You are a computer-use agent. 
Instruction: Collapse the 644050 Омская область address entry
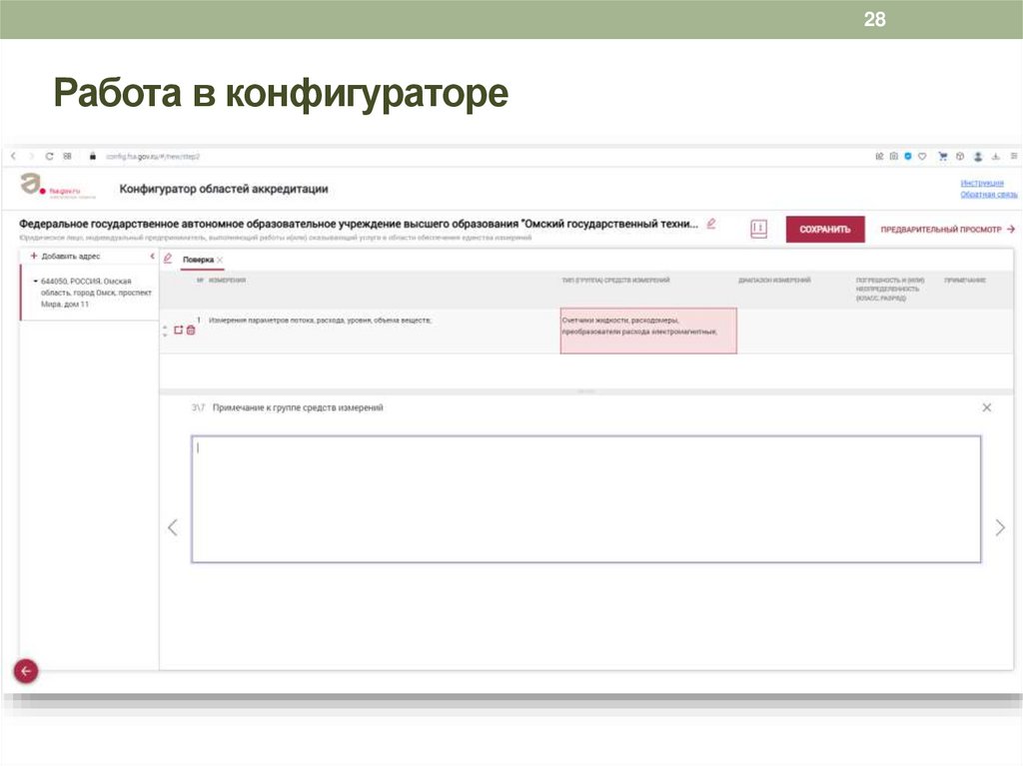pyautogui.click(x=33, y=281)
